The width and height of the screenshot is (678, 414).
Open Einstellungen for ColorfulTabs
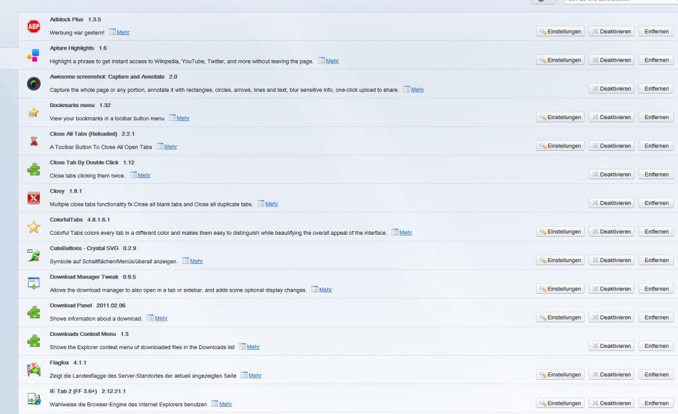[x=560, y=232]
